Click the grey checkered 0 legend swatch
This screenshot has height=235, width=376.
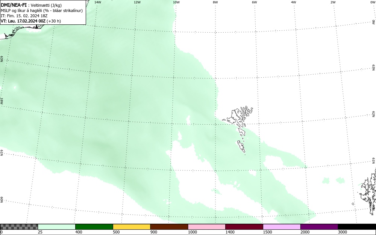point(19,227)
